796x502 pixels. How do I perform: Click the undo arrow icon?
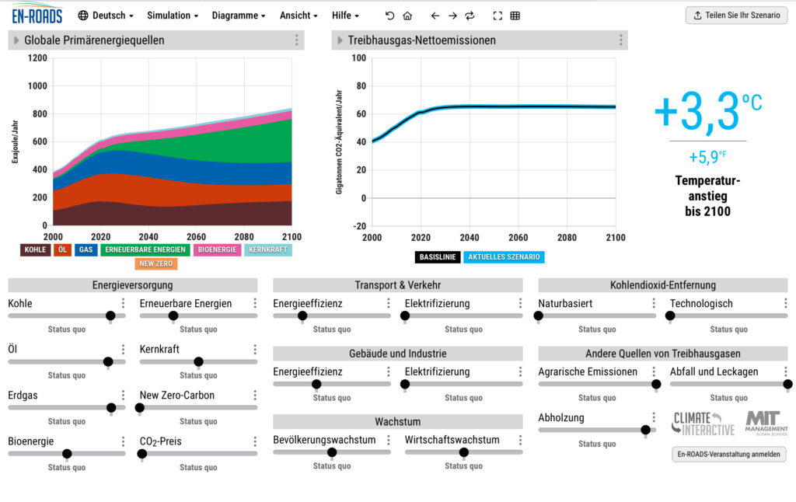click(389, 16)
